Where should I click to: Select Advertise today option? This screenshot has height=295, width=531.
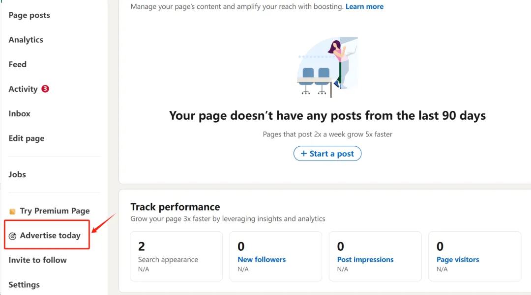pyautogui.click(x=50, y=236)
